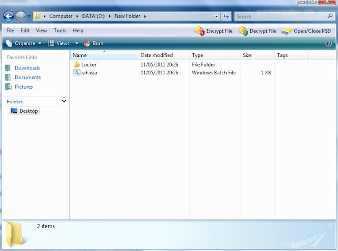The height and width of the screenshot is (251, 338).
Task: Click the Folders pane header label
Action: (x=15, y=102)
